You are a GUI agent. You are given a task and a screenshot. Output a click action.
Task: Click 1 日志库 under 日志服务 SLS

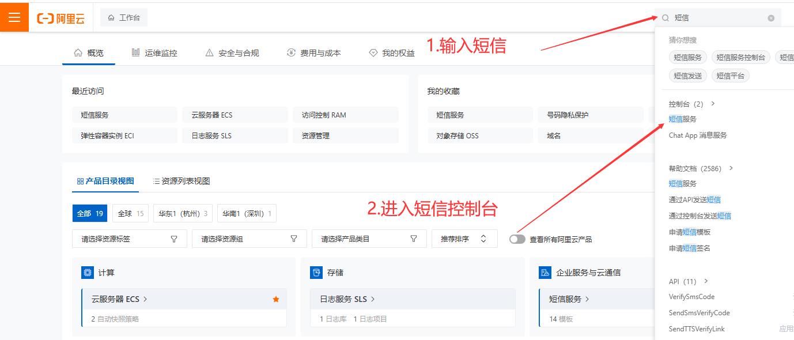pyautogui.click(x=333, y=319)
